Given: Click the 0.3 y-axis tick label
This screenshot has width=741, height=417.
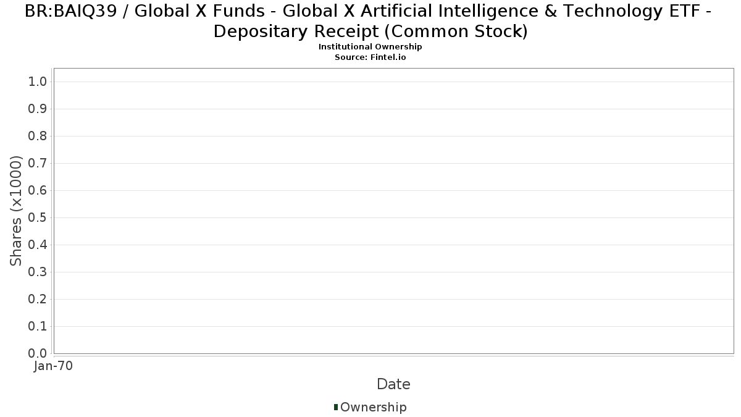Looking at the screenshot, I should 38,272.
